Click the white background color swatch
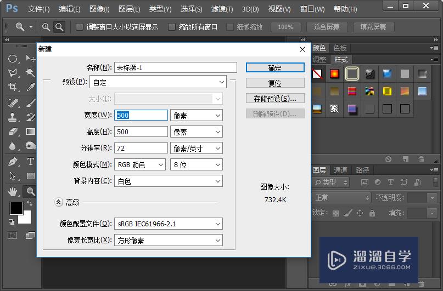This screenshot has width=443, height=291. pyautogui.click(x=27, y=219)
